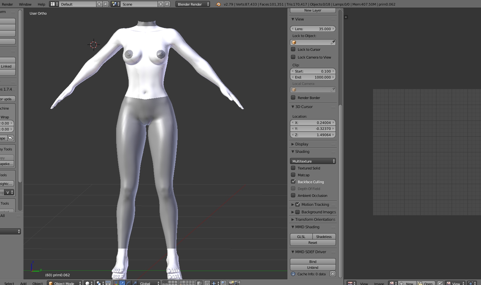Open the Object Mode dropdown
481x285 pixels.
65,283
